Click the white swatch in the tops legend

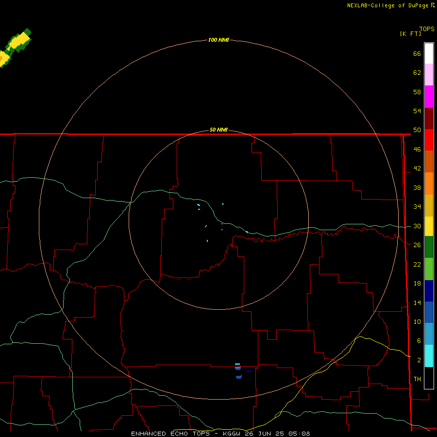tap(429, 53)
